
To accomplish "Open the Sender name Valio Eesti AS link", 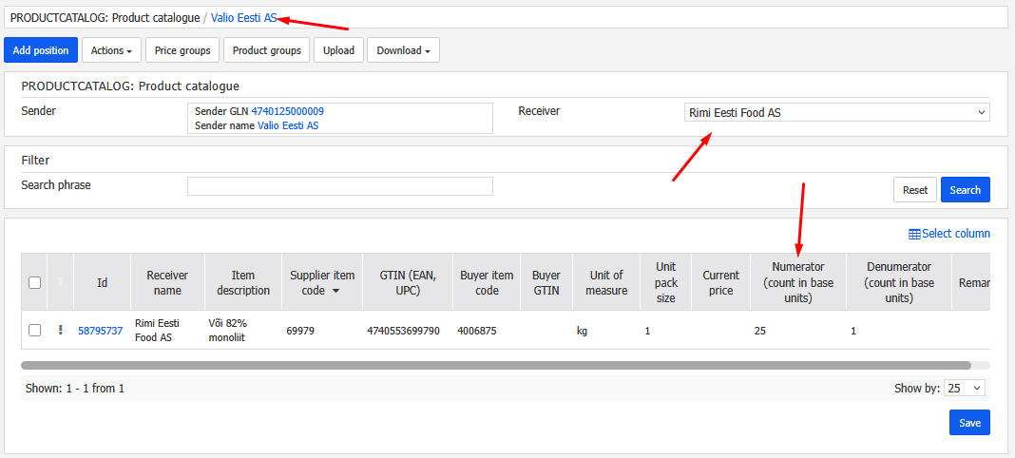I will pyautogui.click(x=288, y=125).
